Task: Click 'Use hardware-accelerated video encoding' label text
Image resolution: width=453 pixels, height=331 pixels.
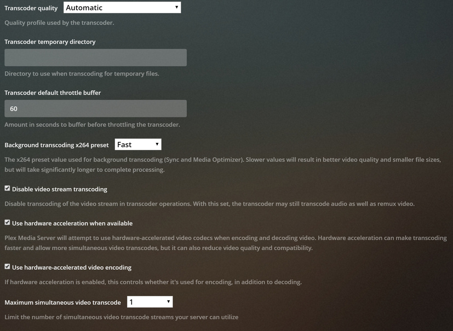Action: tap(72, 268)
